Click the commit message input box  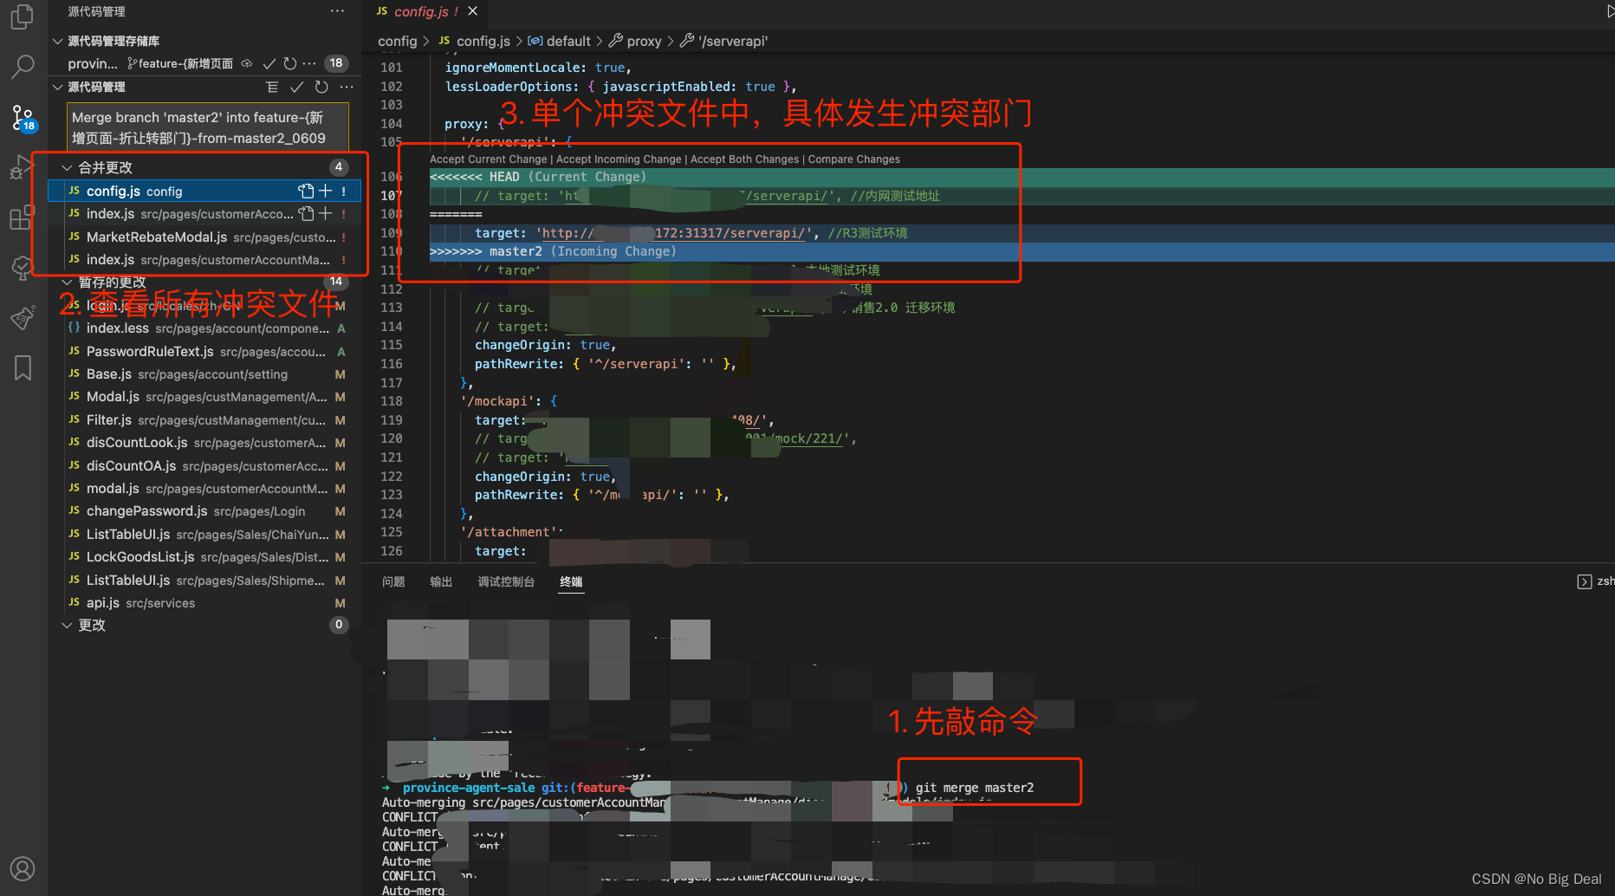208,127
